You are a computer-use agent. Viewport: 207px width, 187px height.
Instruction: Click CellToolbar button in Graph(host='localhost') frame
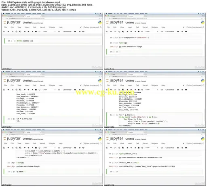(x=170, y=32)
